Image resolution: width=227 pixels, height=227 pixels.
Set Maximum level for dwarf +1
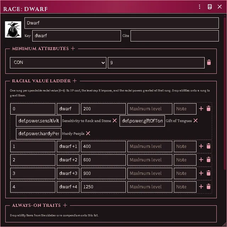coord(150,146)
